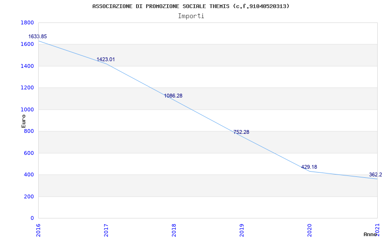
Task: Select the 429.18 data label
Action: click(x=309, y=167)
